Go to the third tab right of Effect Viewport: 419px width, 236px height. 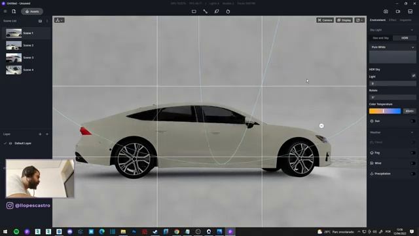(x=406, y=20)
